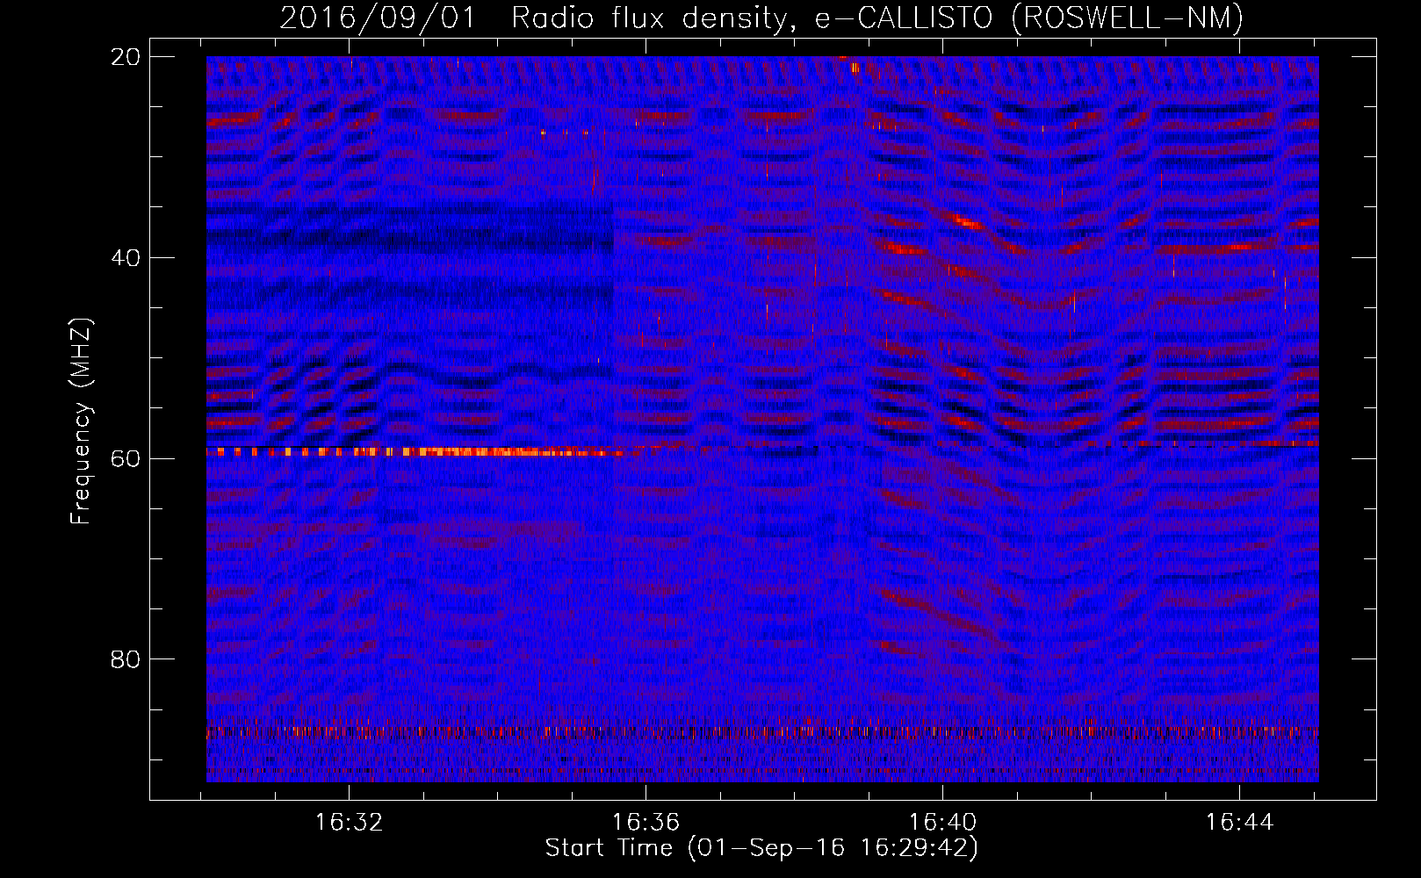Screen dimensions: 1421x878
Task: Click the '16:40' time tick label
Action: [x=942, y=823]
